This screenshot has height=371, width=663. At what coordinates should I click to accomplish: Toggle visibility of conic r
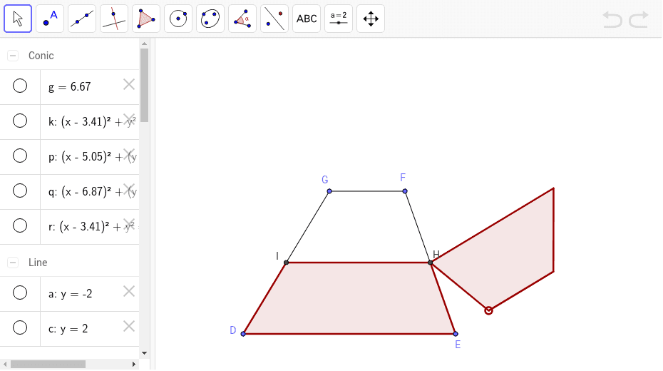[20, 225]
